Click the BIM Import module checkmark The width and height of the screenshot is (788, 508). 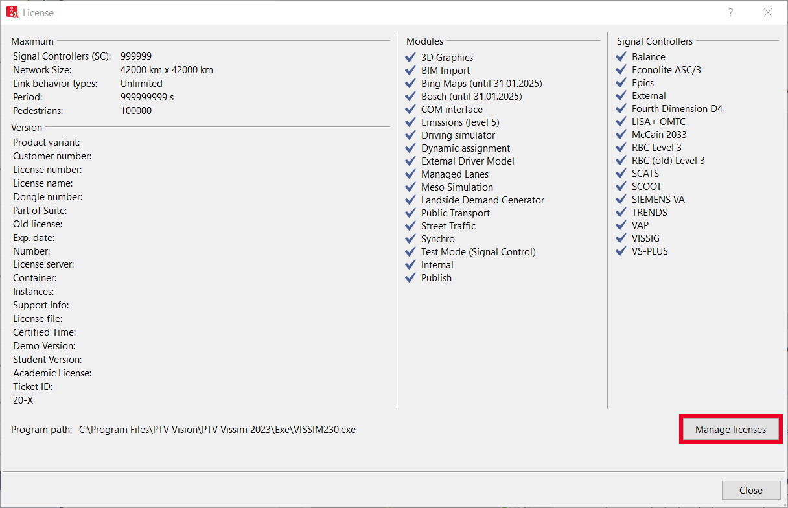410,70
